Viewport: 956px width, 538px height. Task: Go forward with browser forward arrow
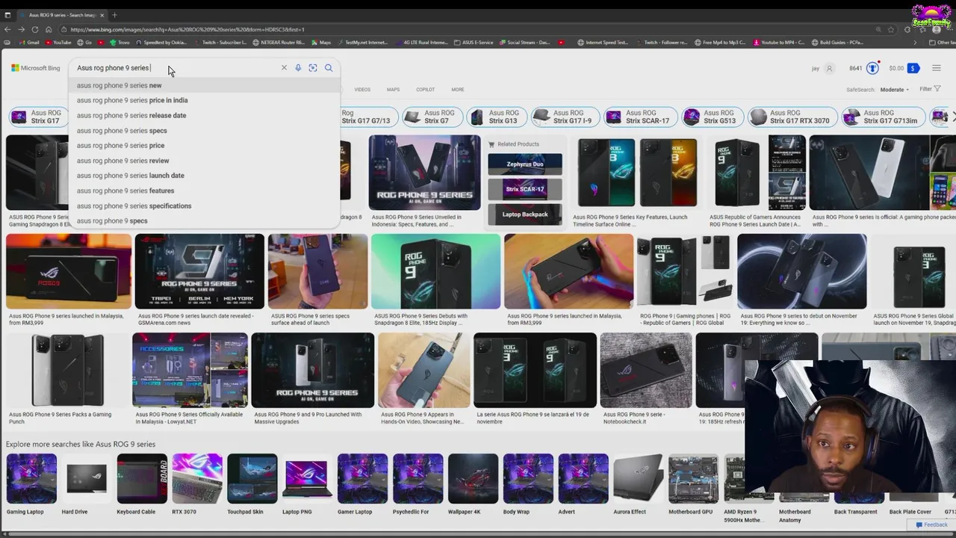click(x=21, y=29)
